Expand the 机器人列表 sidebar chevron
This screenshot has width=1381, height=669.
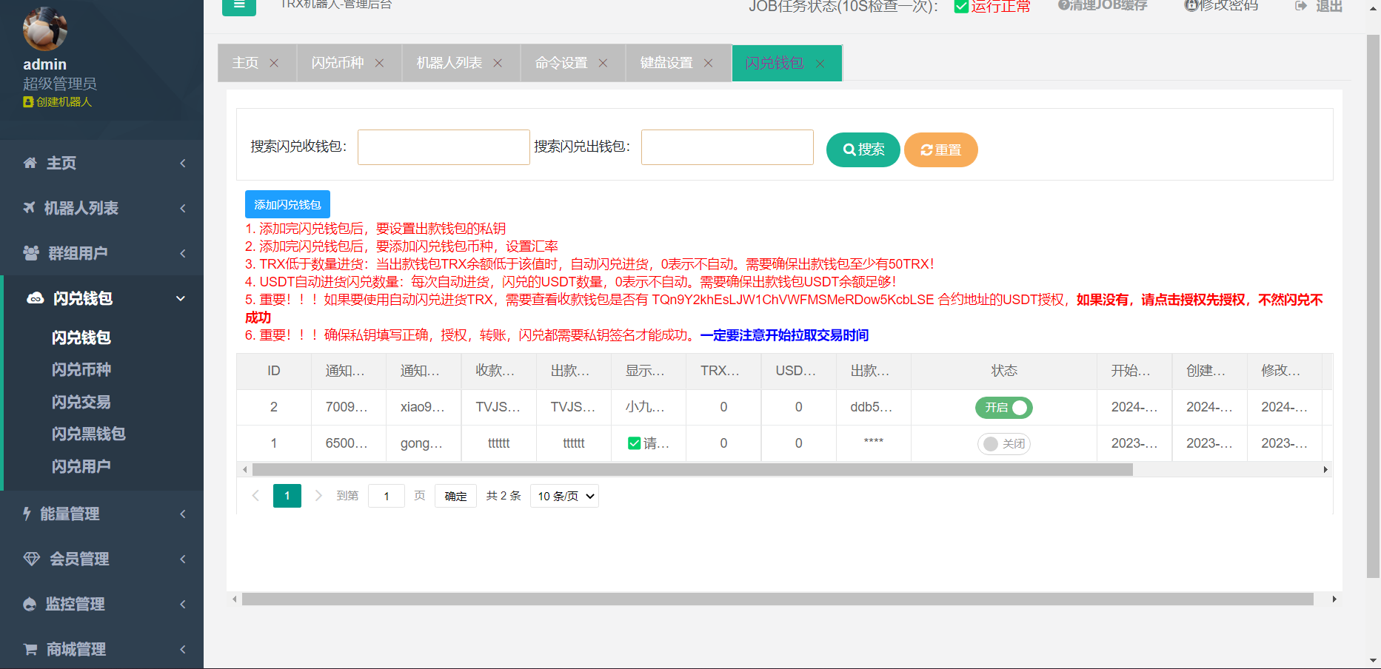click(x=183, y=208)
